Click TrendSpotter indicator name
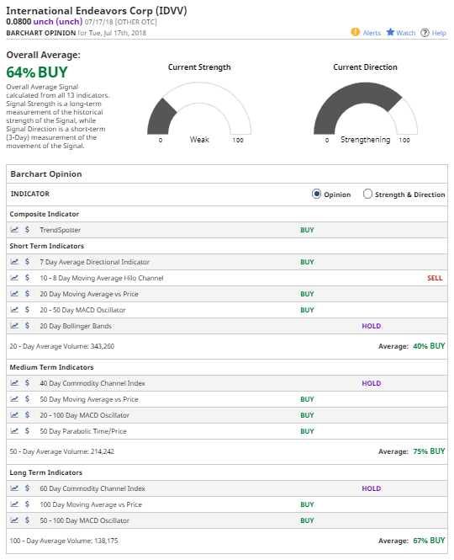 click(60, 230)
